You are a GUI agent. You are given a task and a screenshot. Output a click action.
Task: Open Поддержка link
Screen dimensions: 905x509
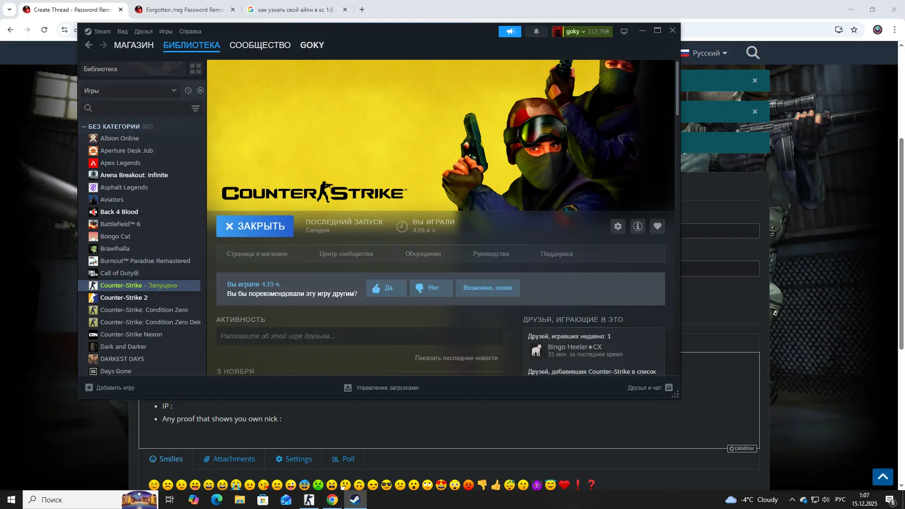(x=557, y=254)
